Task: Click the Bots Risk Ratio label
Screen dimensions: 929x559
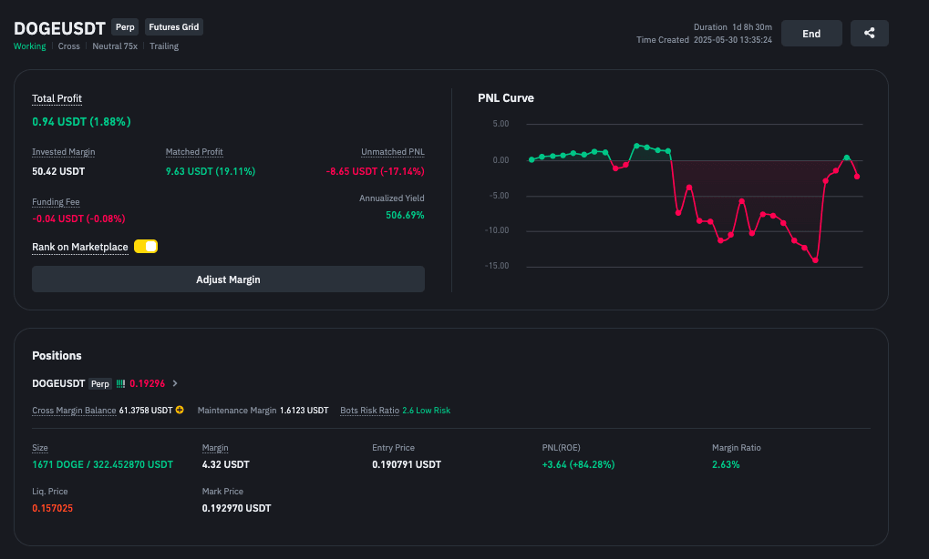Action: click(x=369, y=411)
